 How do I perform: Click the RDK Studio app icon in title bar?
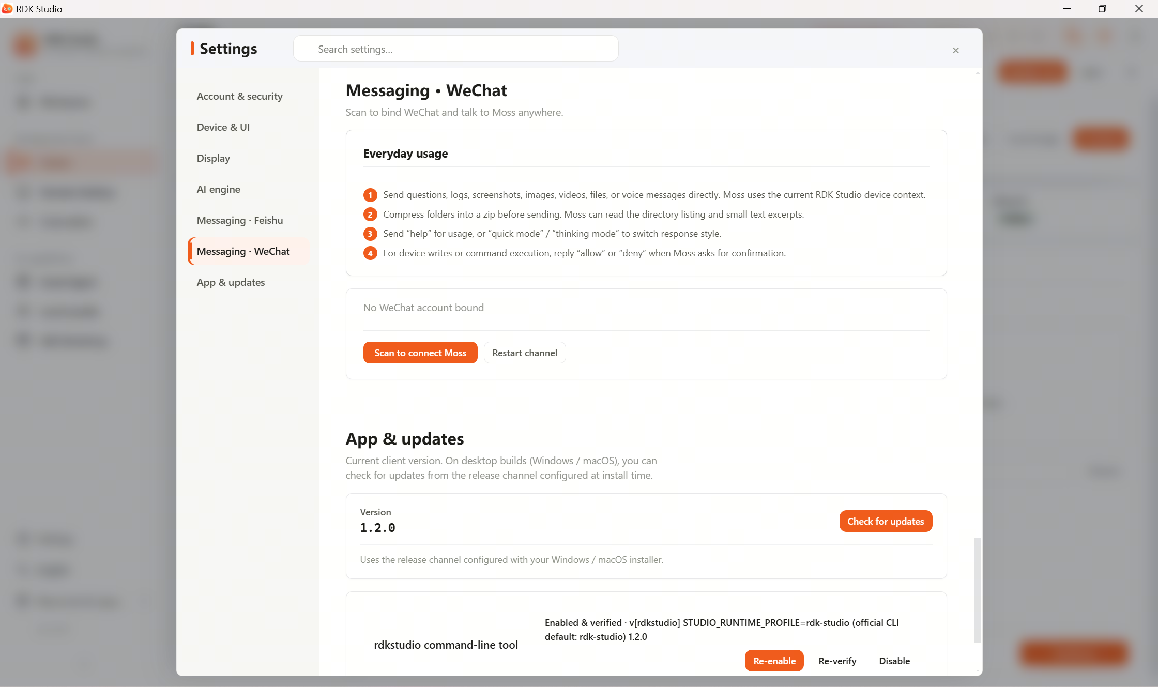(7, 9)
